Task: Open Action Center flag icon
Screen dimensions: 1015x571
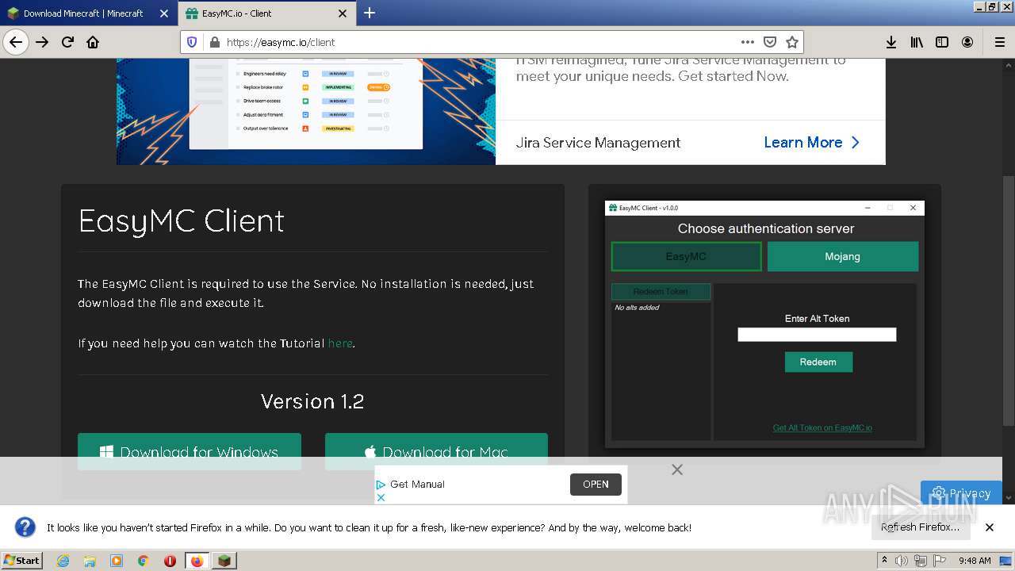Action: (x=940, y=561)
